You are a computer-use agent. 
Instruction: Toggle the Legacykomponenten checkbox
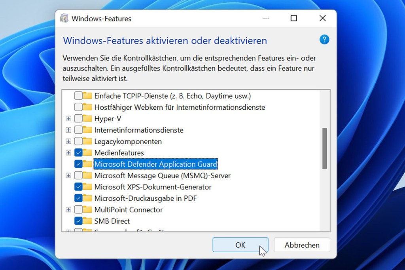point(78,141)
